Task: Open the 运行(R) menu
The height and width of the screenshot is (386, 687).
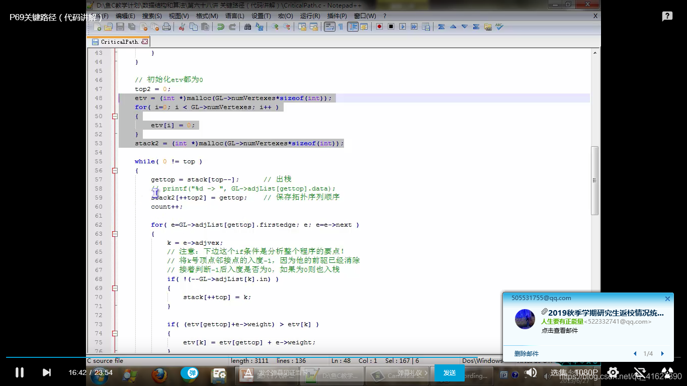Action: pos(310,16)
